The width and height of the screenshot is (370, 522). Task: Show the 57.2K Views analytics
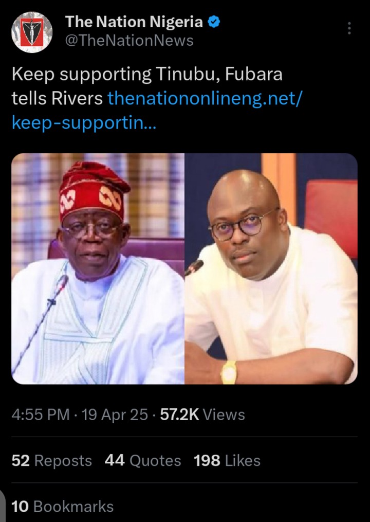202,415
